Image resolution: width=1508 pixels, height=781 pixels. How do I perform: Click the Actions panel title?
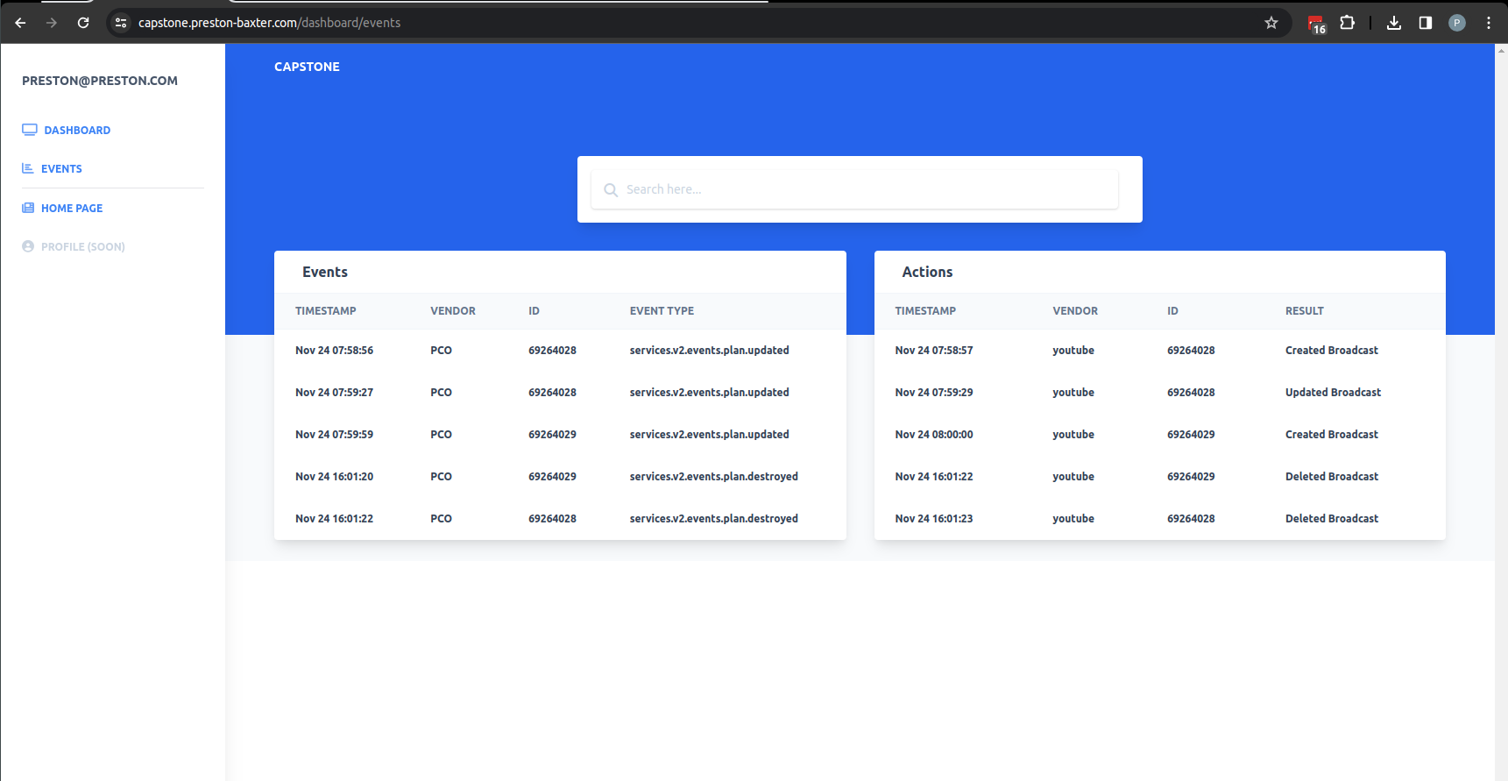(927, 272)
